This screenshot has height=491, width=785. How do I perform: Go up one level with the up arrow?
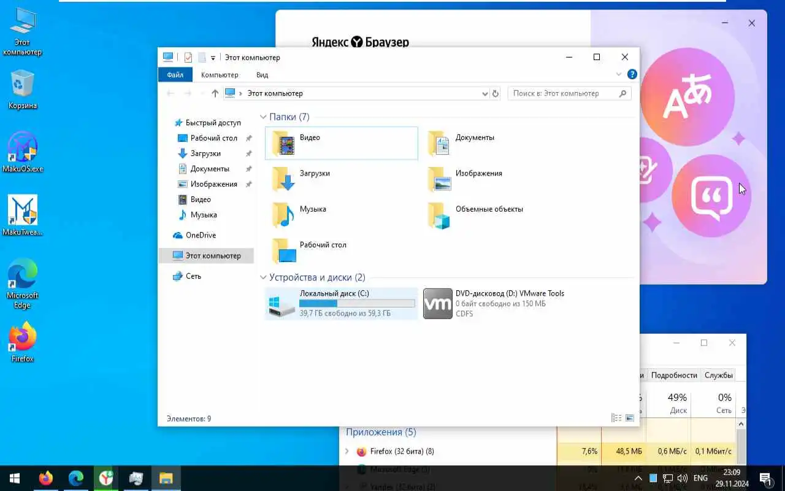[215, 93]
